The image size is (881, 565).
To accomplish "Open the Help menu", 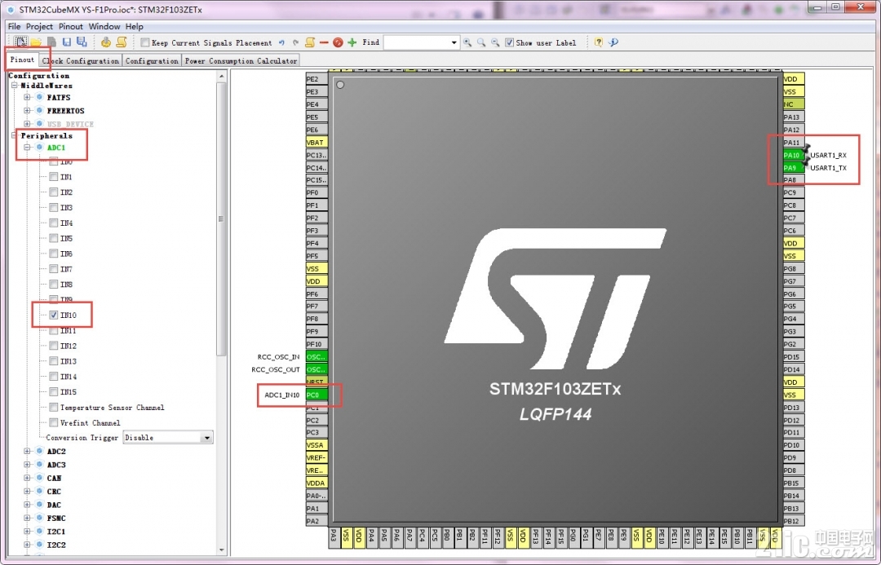I will click(x=135, y=26).
